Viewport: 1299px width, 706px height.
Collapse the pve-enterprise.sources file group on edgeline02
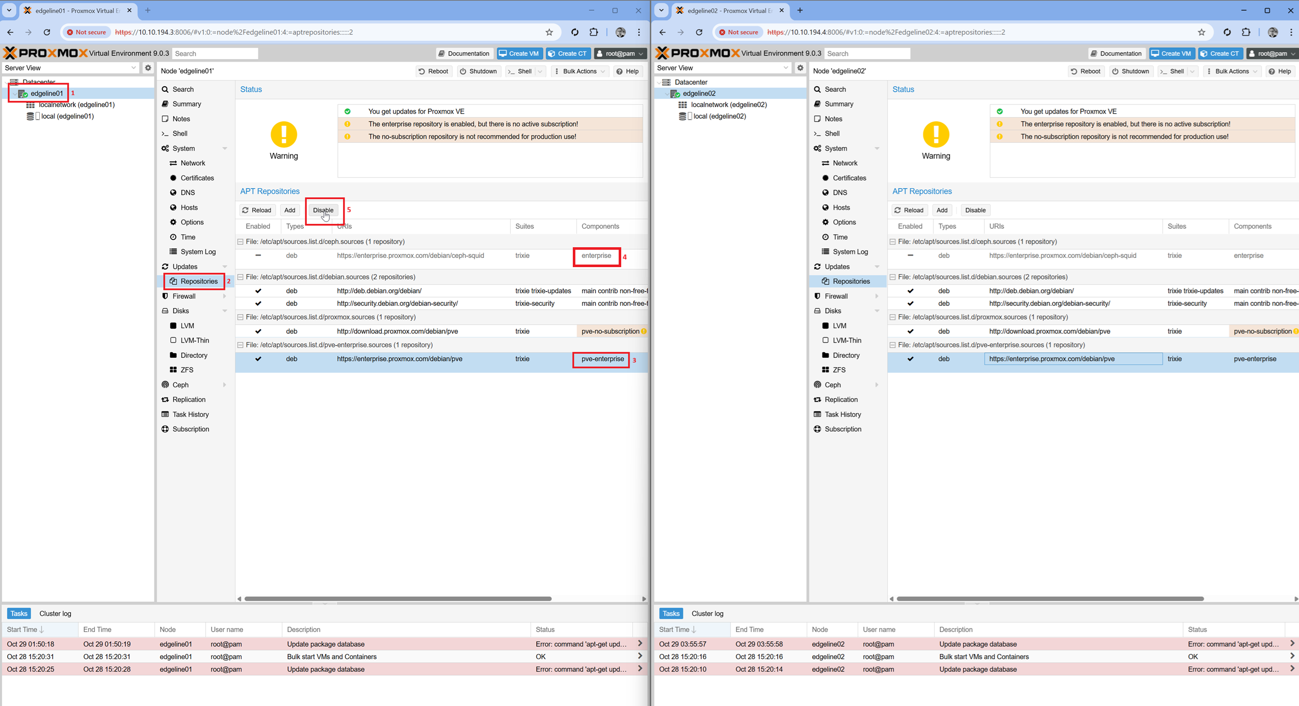tap(893, 345)
